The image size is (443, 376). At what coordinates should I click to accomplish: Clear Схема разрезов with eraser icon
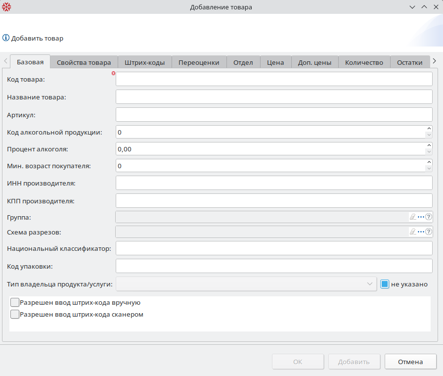413,232
